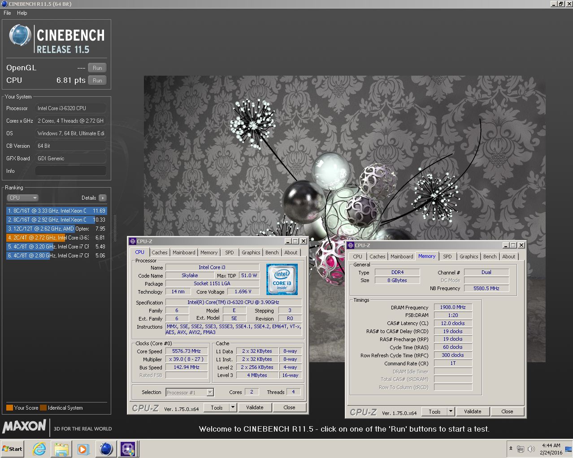Click the Core Speed value 5576.73 MHz
573x458 pixels.
point(187,351)
